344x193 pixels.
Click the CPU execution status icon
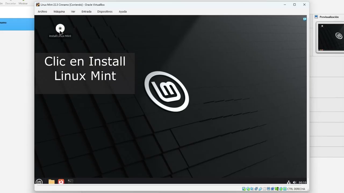coord(277,189)
